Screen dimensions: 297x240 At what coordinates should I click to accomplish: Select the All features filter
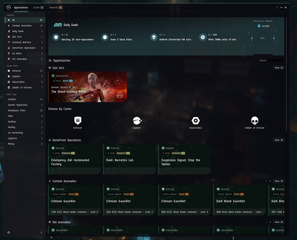25,20
